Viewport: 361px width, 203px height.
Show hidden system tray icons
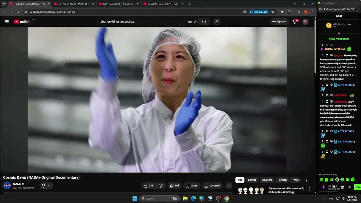[323, 198]
